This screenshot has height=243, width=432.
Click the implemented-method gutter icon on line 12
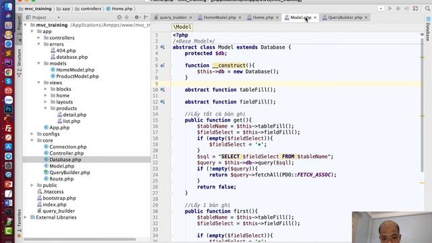coord(163,102)
